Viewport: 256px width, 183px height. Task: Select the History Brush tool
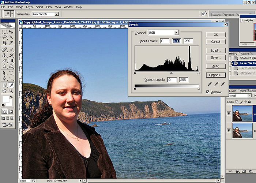coord(11,55)
